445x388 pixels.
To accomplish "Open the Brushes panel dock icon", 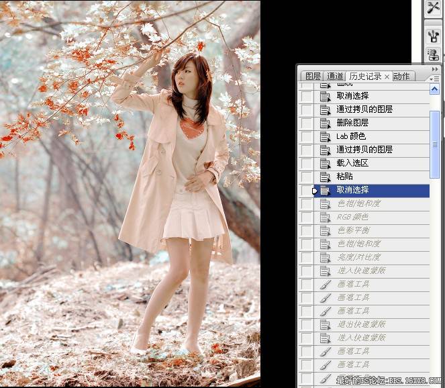I will point(434,36).
